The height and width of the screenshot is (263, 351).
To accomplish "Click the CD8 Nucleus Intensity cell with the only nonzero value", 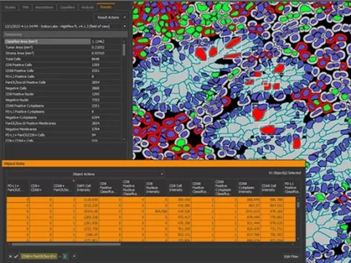I will 156,211.
